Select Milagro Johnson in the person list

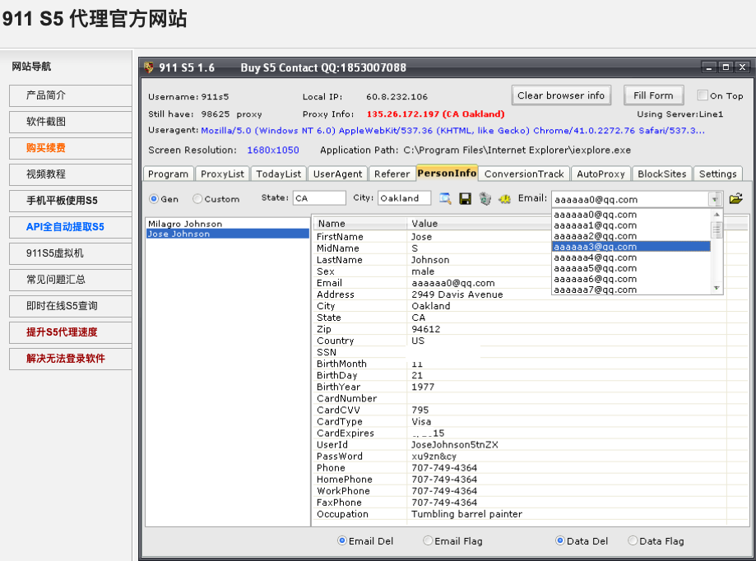coord(185,224)
